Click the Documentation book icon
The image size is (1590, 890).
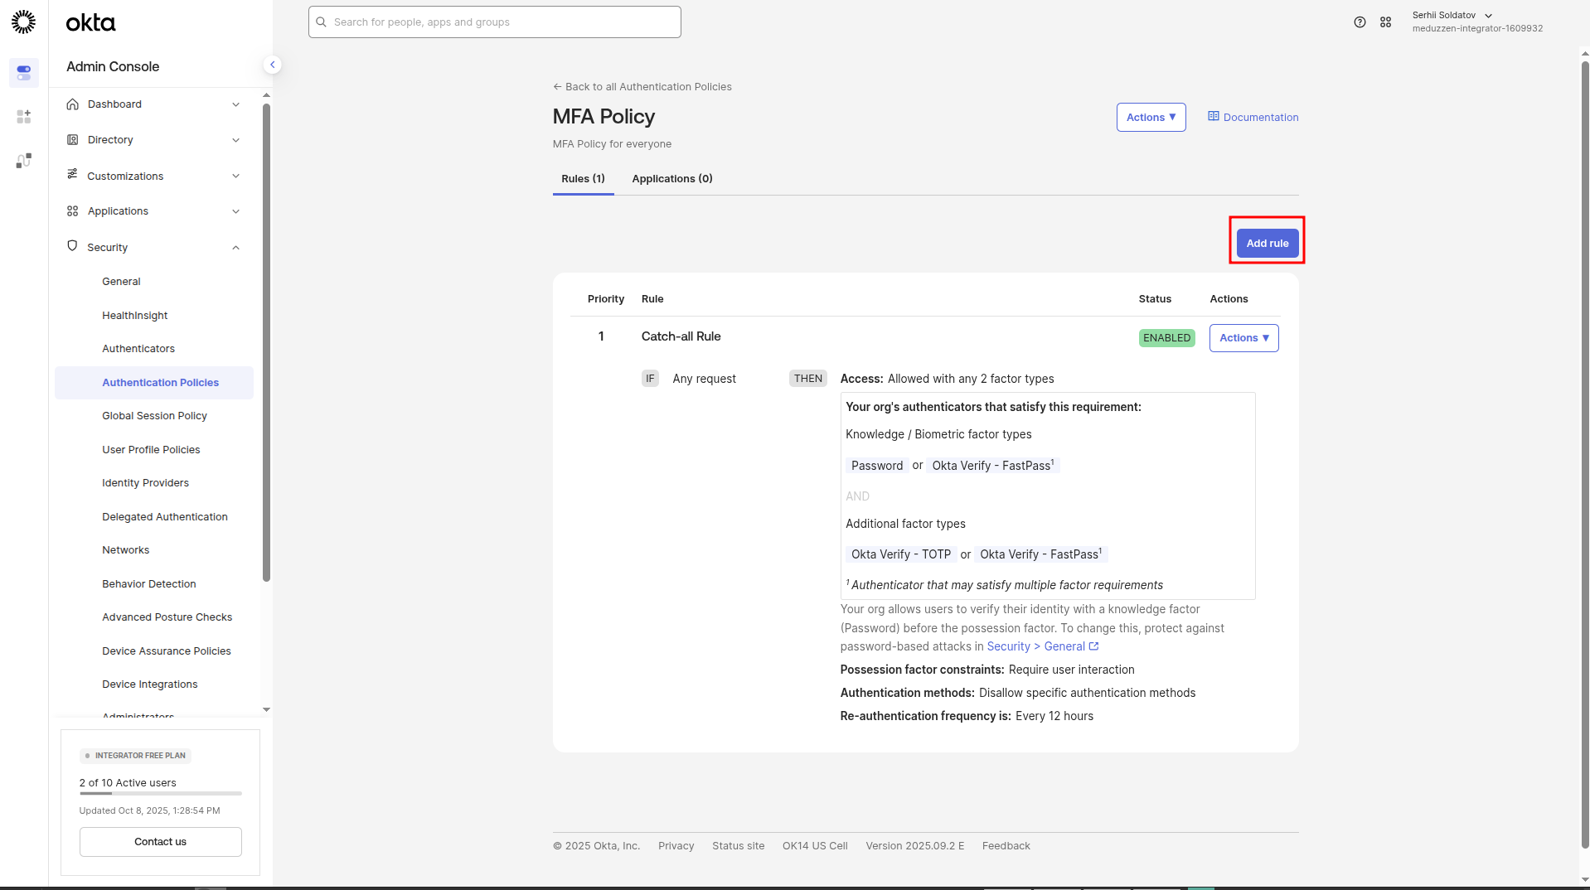(x=1213, y=117)
